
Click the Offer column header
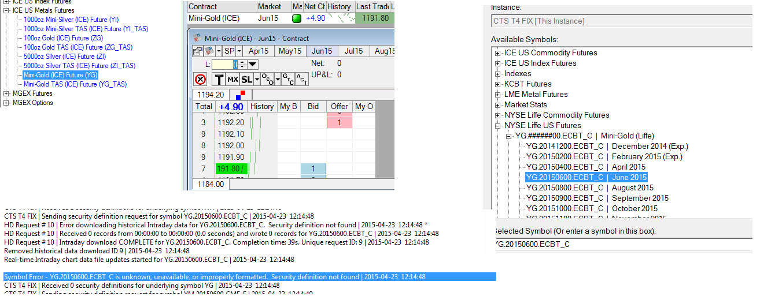[340, 106]
